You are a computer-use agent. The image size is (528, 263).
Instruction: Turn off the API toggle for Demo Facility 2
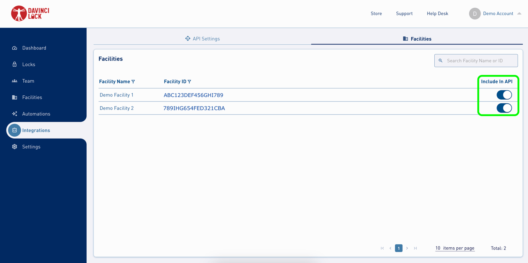coord(504,108)
